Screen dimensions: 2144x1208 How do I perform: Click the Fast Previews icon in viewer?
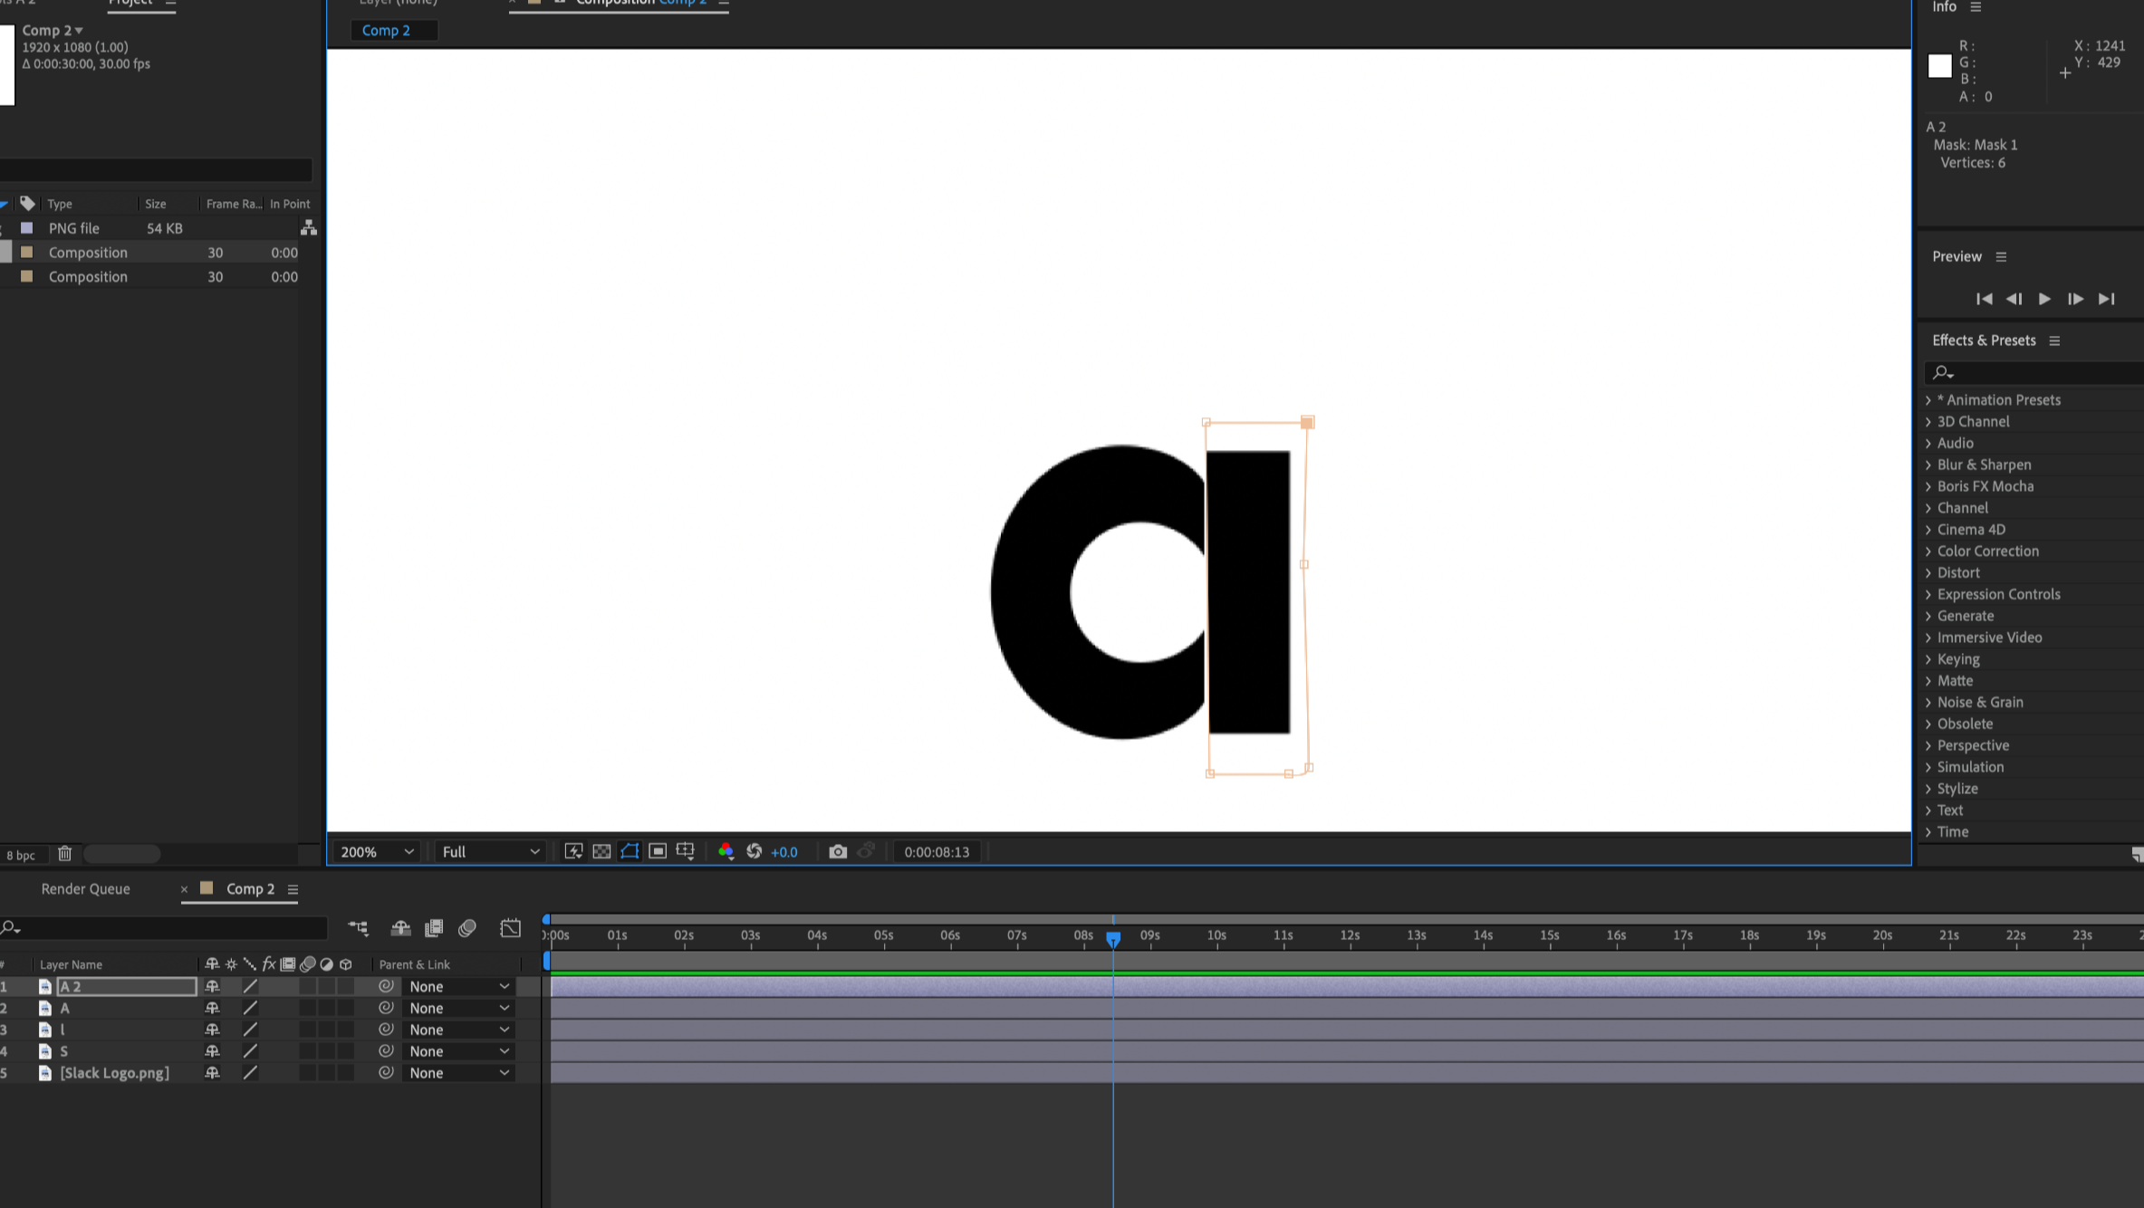coord(573,851)
